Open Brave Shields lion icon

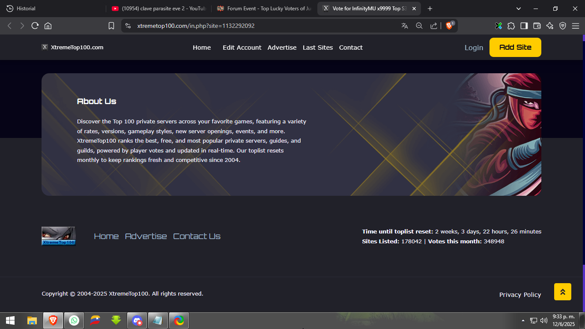449,26
